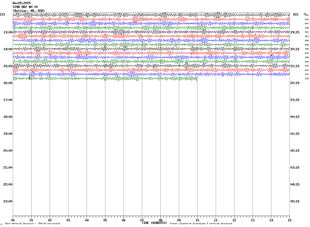This screenshot has width=310, height=227.
Task: Select the 22:00 CST time label
Action: click(8, 184)
